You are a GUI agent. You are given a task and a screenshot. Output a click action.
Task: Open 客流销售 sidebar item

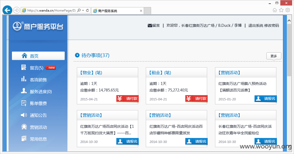(38, 80)
